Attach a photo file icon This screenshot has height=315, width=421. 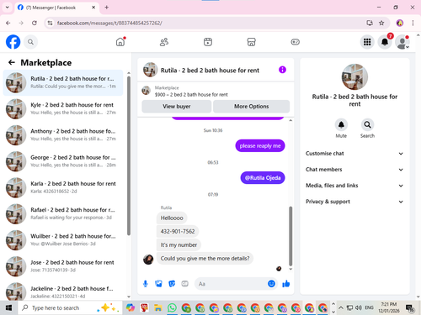[158, 284]
